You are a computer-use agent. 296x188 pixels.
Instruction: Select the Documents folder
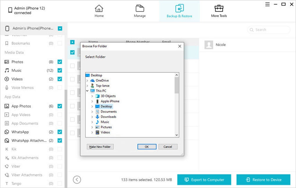109,112
